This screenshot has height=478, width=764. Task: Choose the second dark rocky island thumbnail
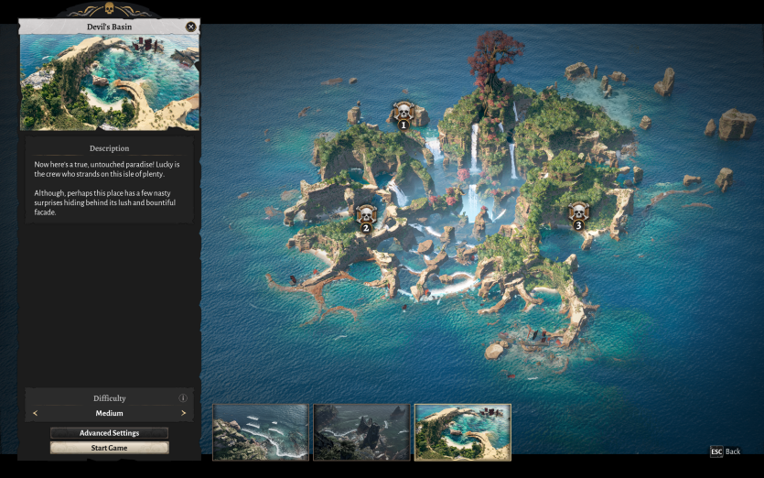coord(361,432)
